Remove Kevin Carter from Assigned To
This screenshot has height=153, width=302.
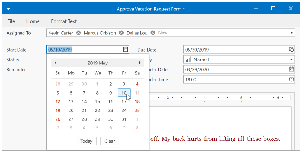coord(78,33)
